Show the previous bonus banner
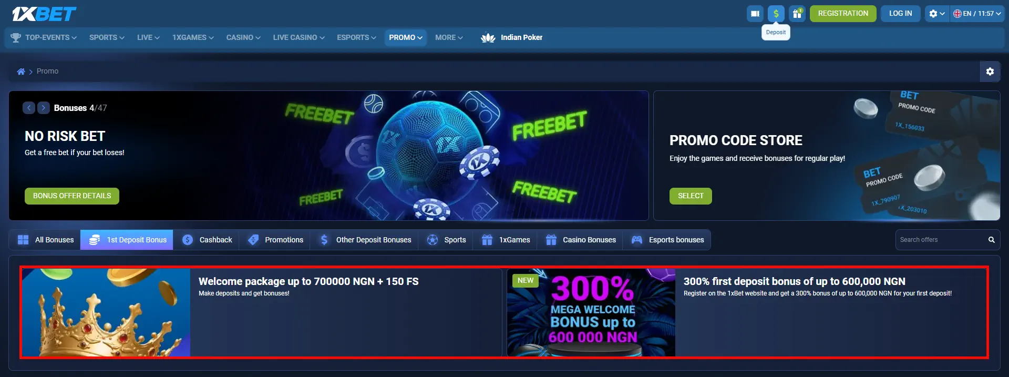1009x377 pixels. 29,108
